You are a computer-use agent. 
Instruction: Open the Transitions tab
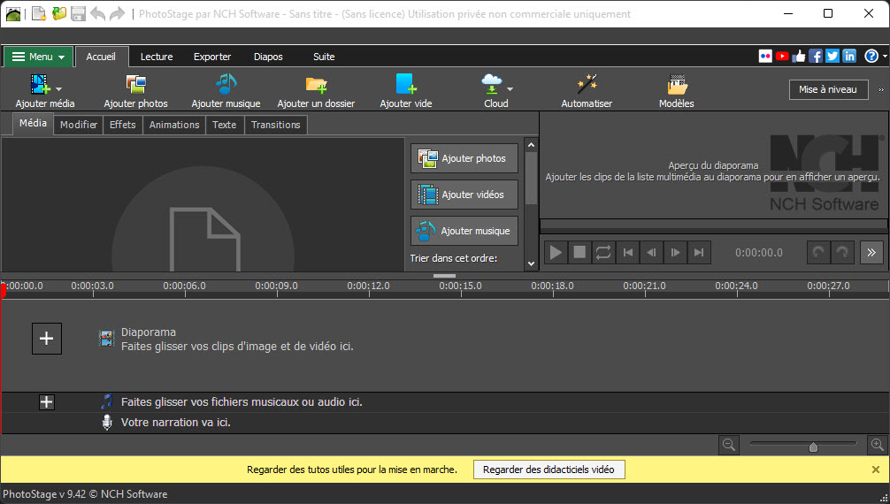[x=276, y=125]
